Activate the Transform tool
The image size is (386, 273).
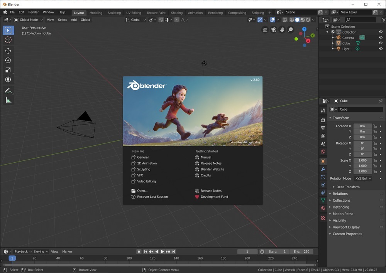tap(8, 80)
